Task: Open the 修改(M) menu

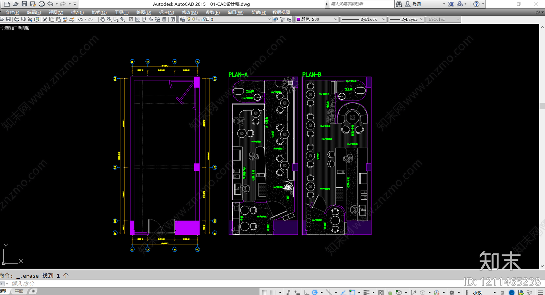Action: point(190,12)
